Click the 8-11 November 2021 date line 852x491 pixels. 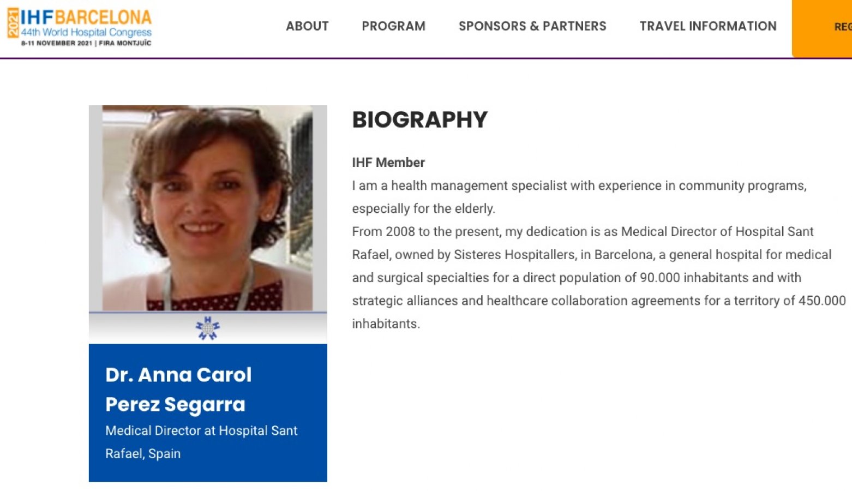point(86,43)
